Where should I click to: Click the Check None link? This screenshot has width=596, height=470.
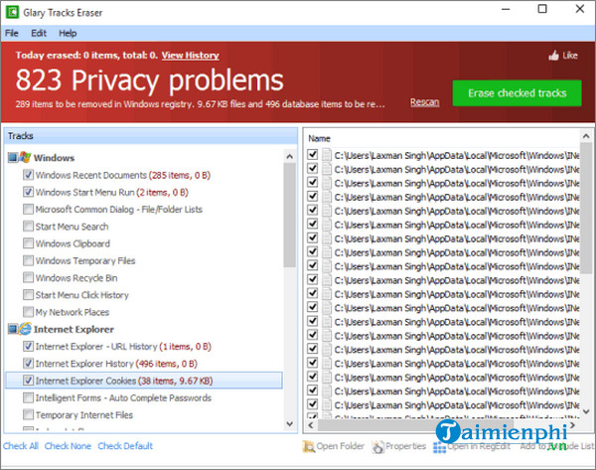click(x=69, y=446)
